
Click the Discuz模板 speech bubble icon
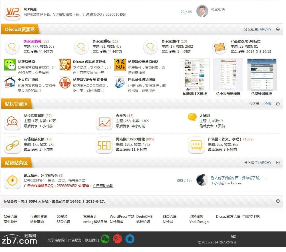[x=81, y=47]
